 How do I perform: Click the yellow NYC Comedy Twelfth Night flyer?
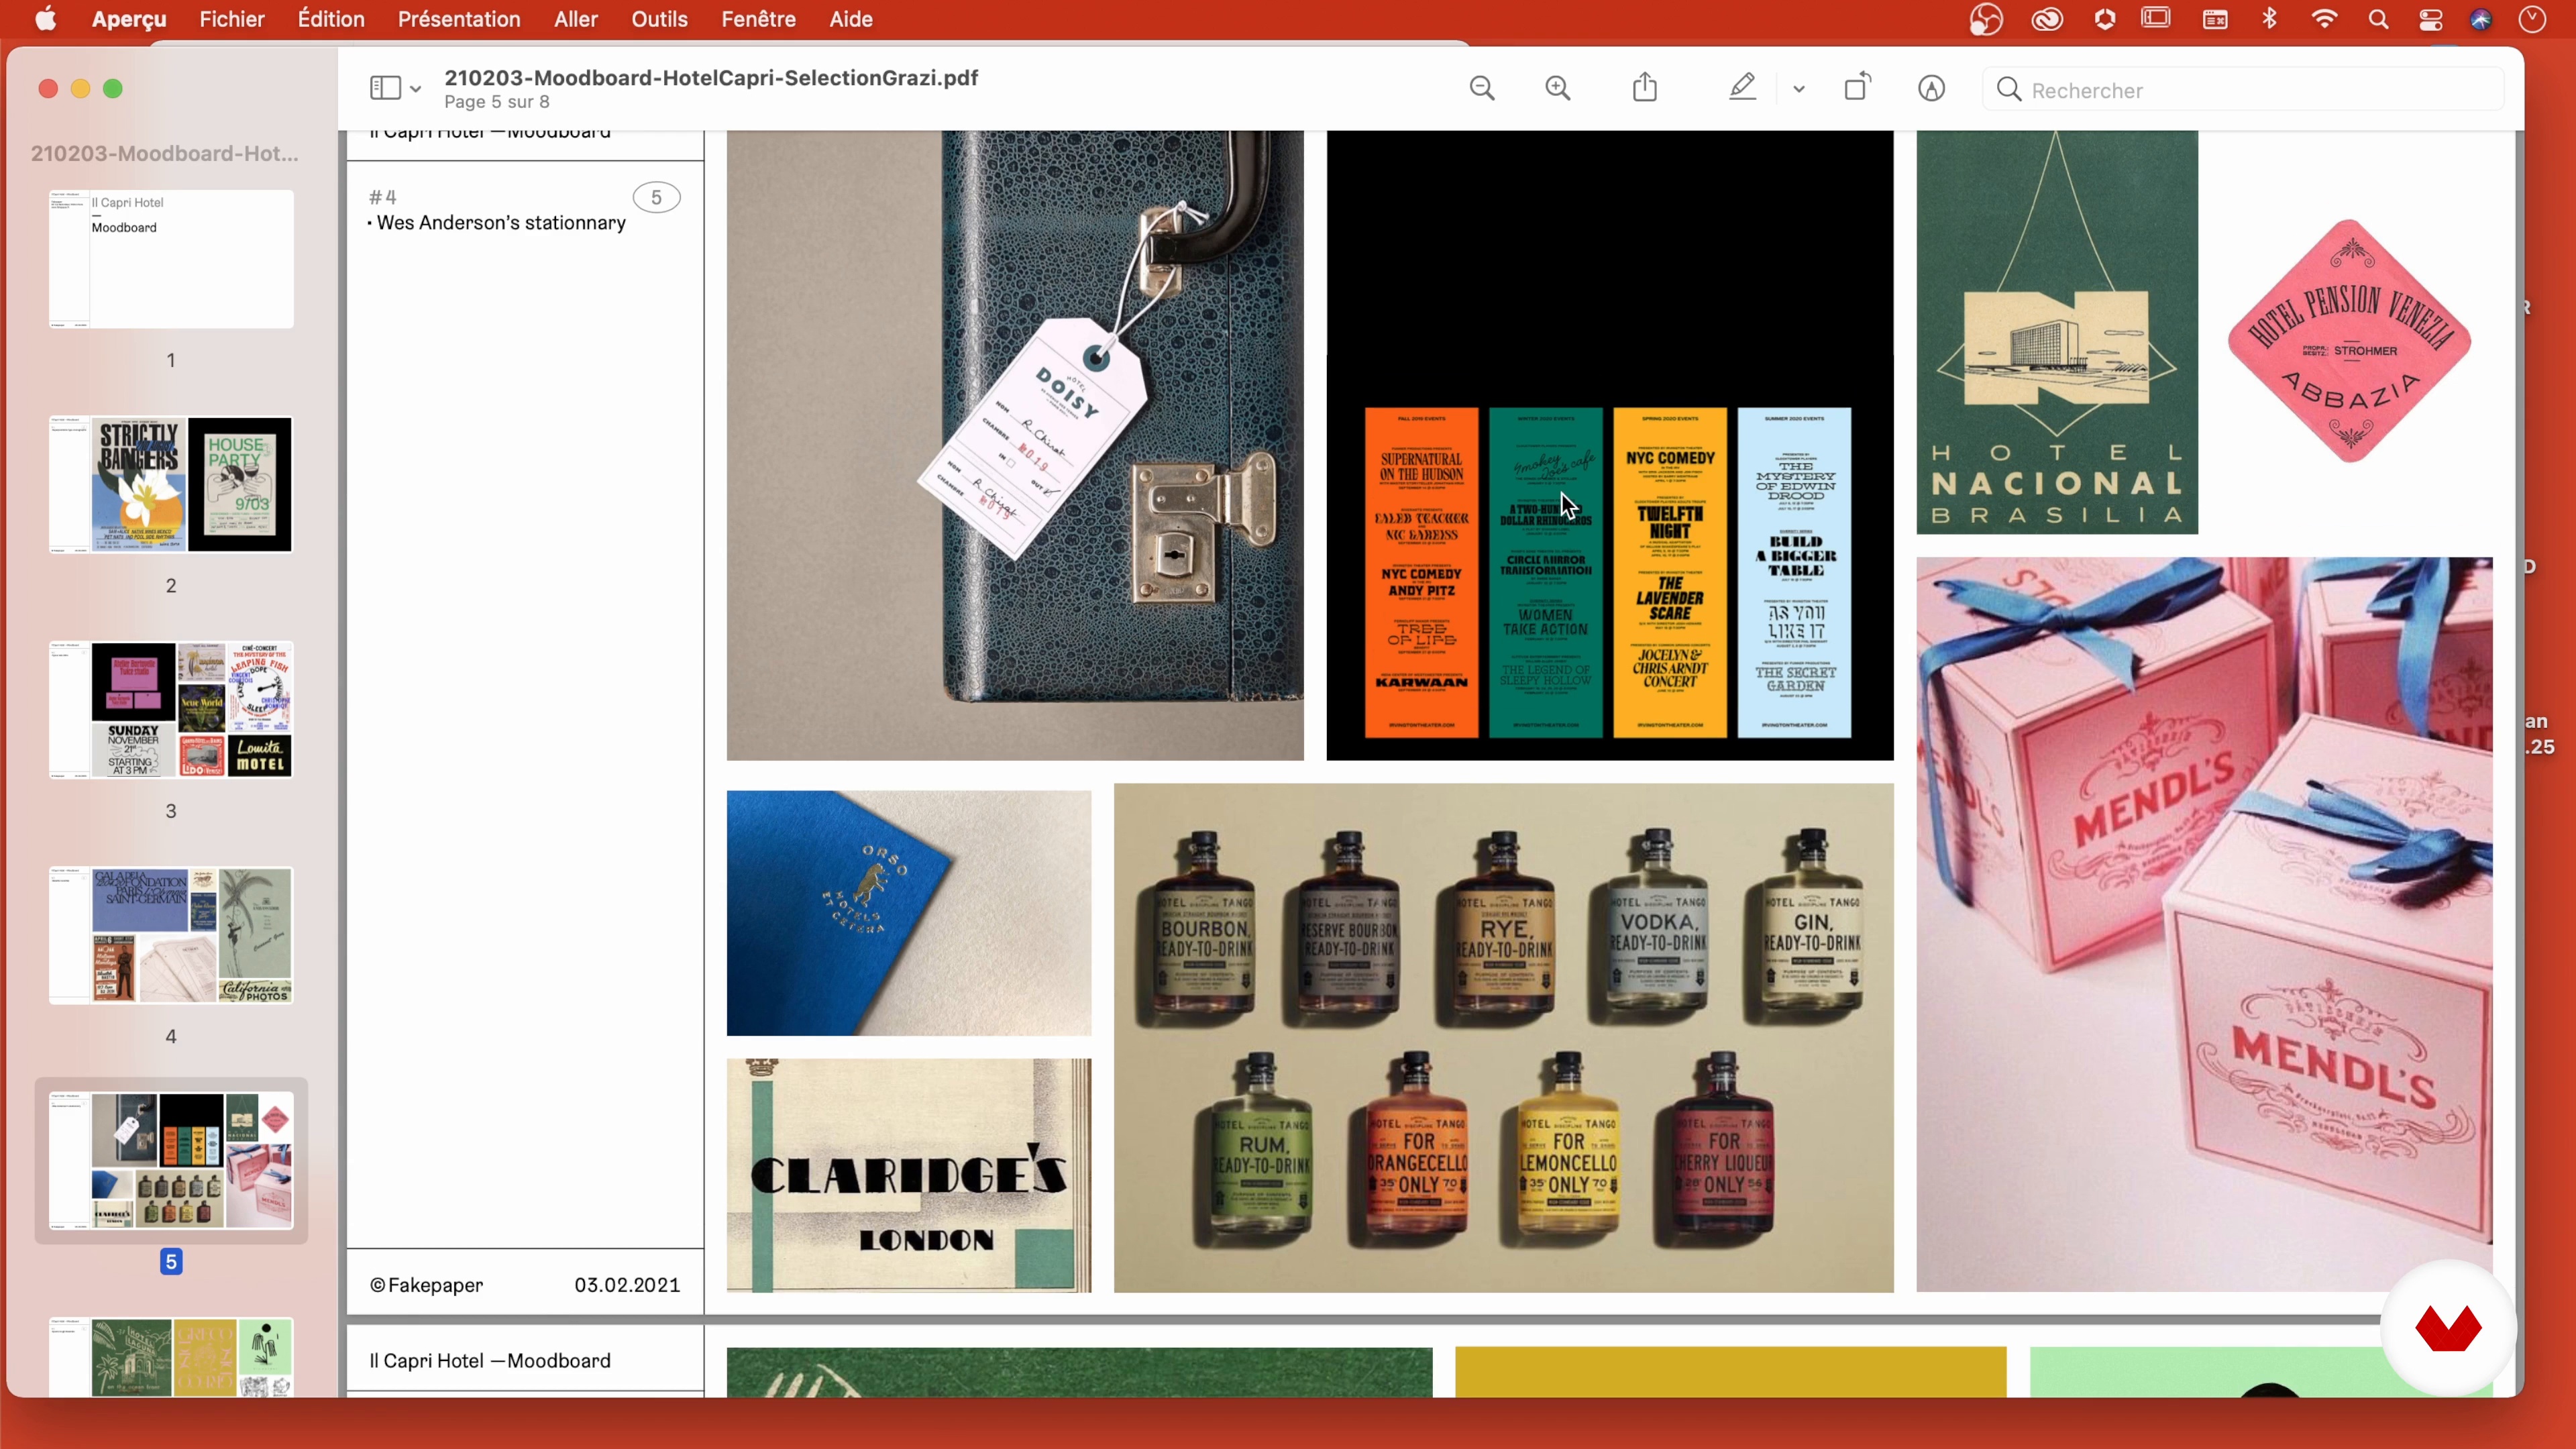click(x=1670, y=573)
